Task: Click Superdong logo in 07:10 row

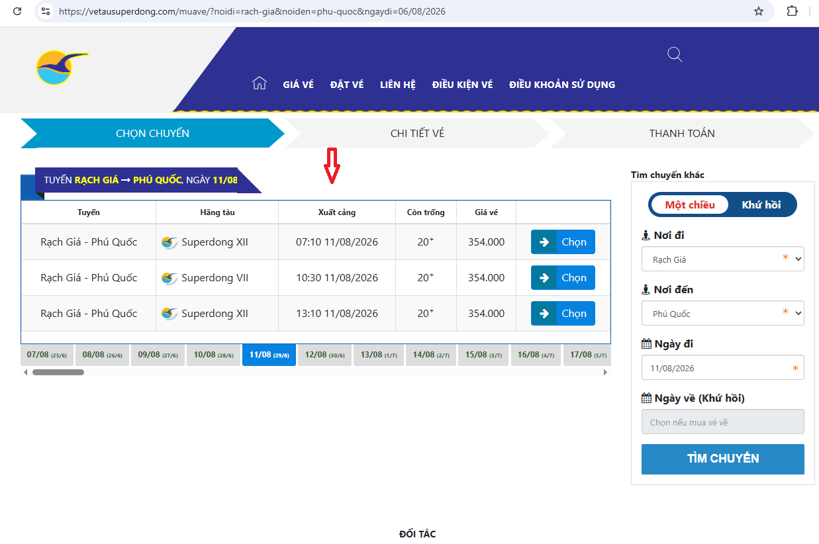Action: 169,242
